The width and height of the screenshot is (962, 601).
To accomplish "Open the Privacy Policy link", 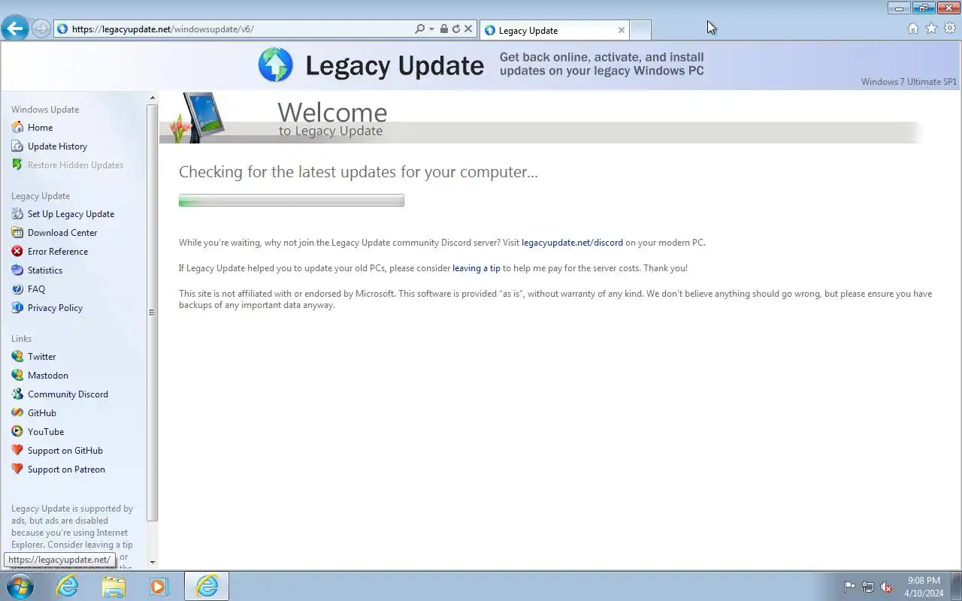I will click(55, 308).
